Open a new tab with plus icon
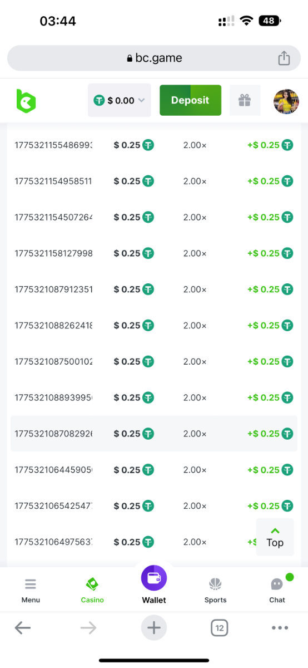The width and height of the screenshot is (308, 668). point(154,628)
